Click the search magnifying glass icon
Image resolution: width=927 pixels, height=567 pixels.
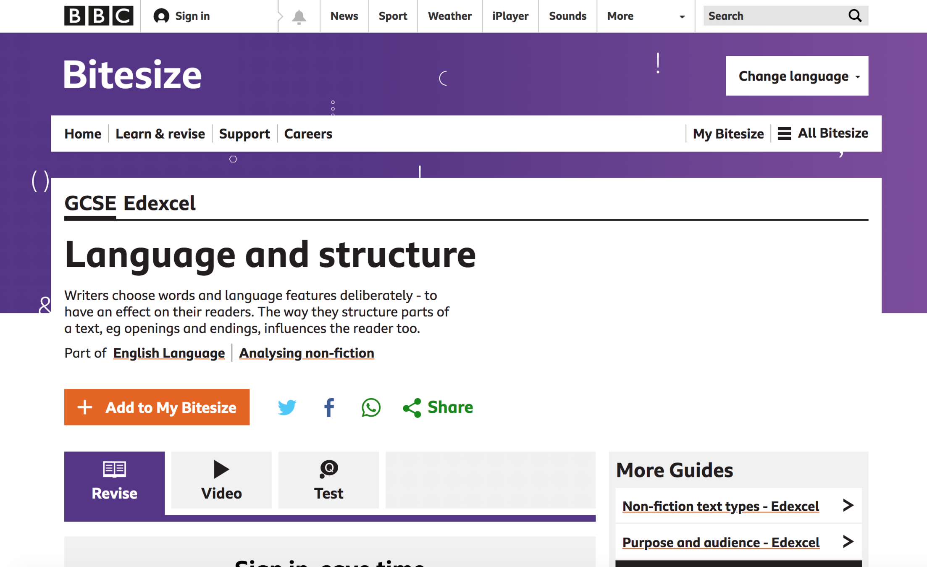pos(855,16)
